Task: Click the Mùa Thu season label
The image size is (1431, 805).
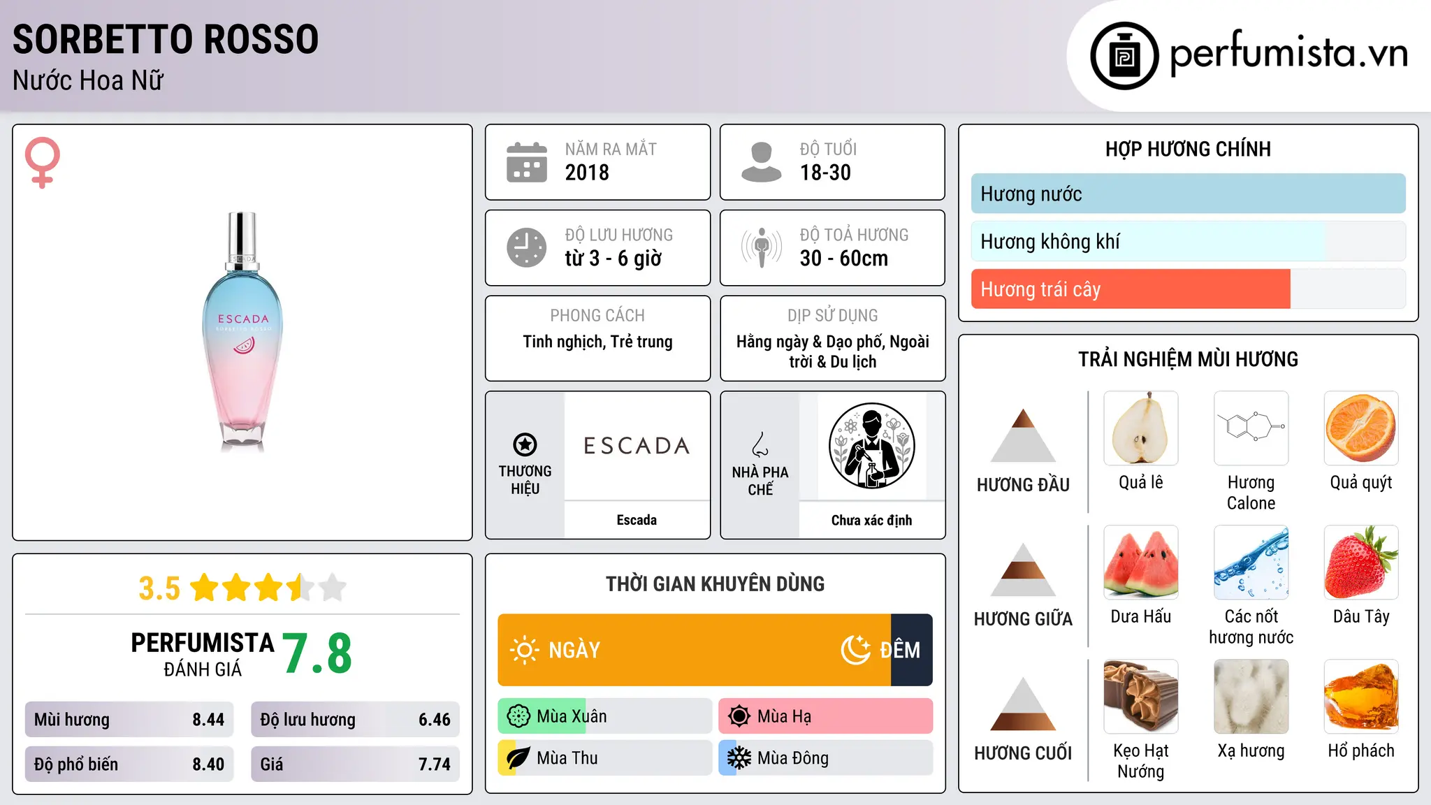Action: click(567, 758)
